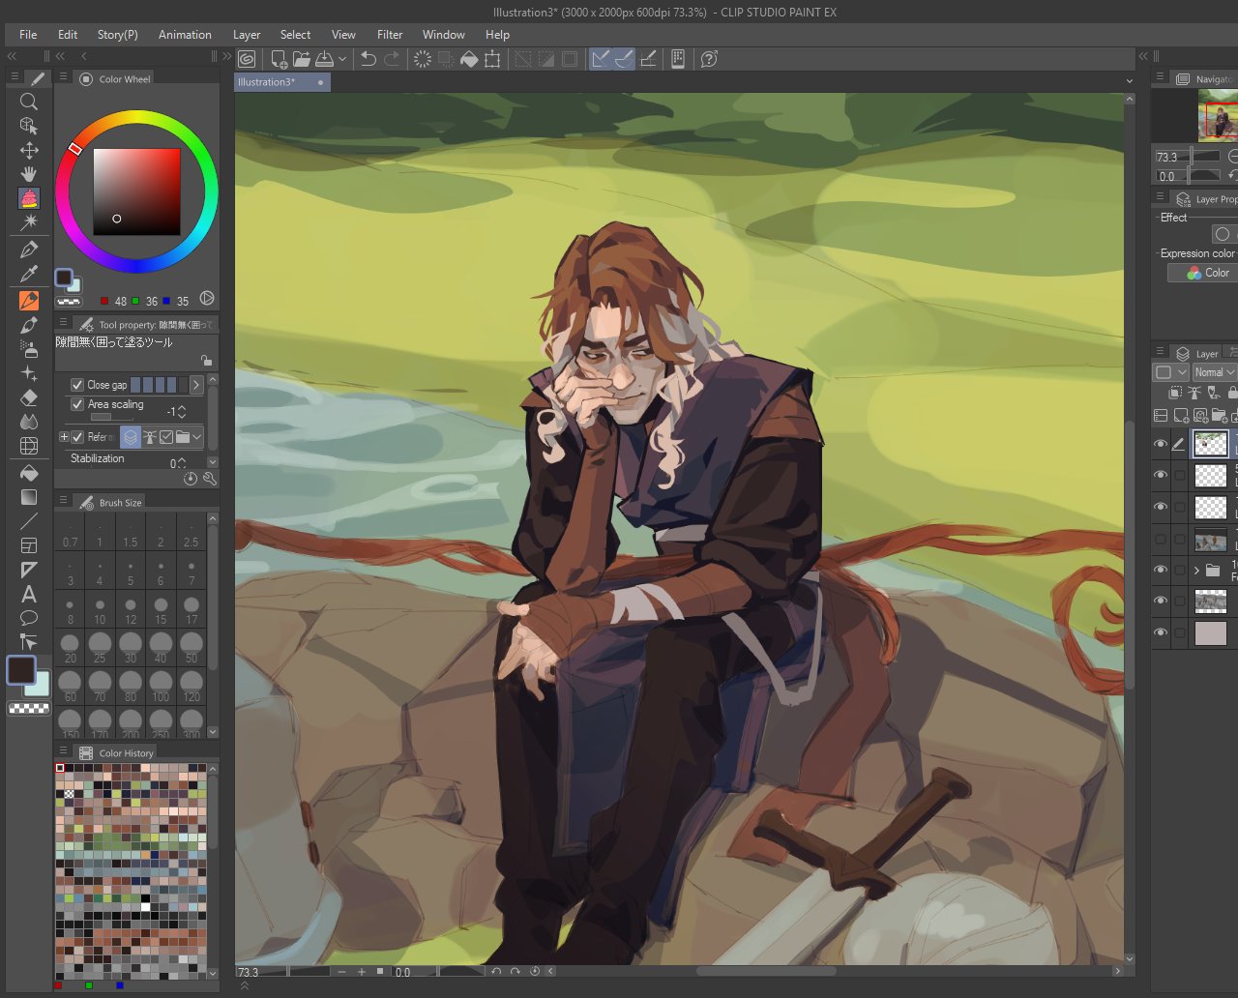
Task: Toggle Snap to Grid in command bar
Action: pyautogui.click(x=648, y=59)
